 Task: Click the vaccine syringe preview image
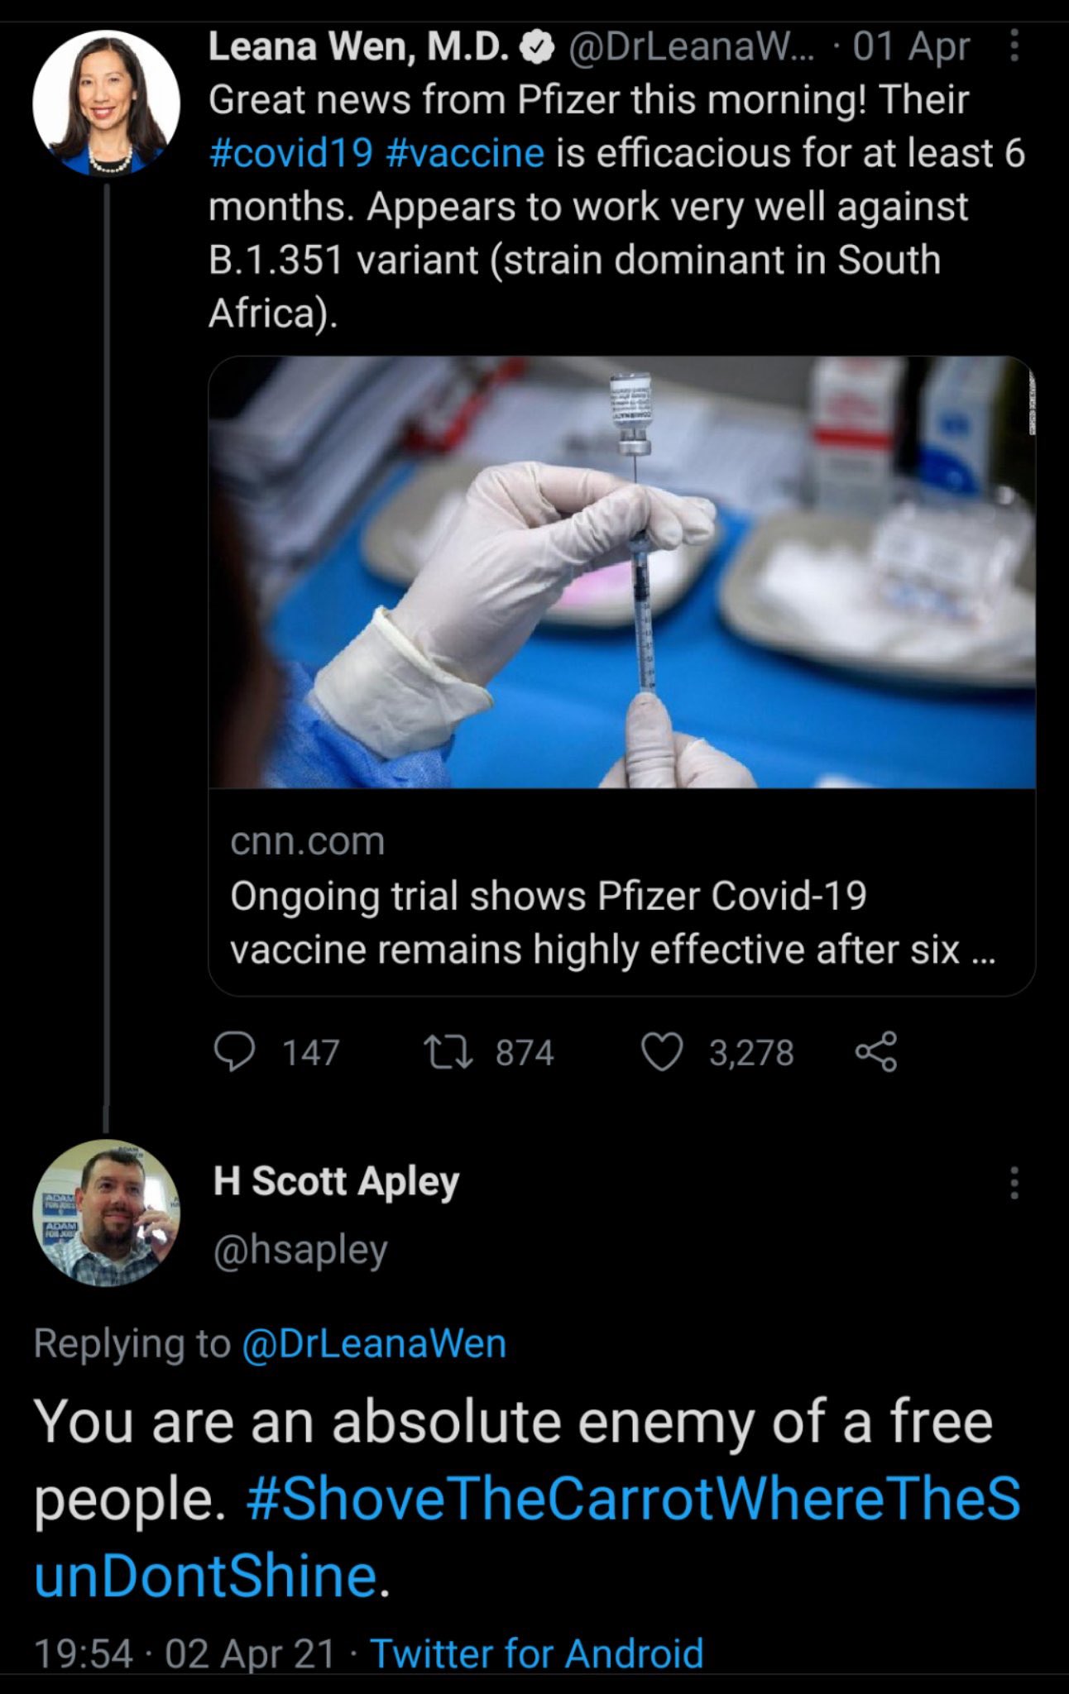click(621, 572)
